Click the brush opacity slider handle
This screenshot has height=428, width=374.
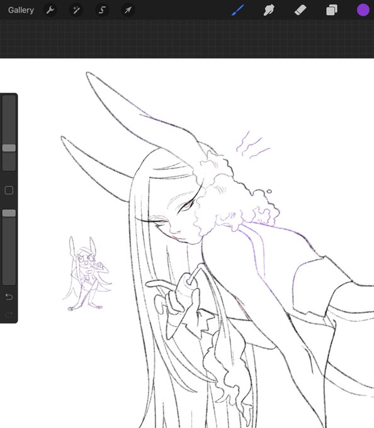pos(9,213)
